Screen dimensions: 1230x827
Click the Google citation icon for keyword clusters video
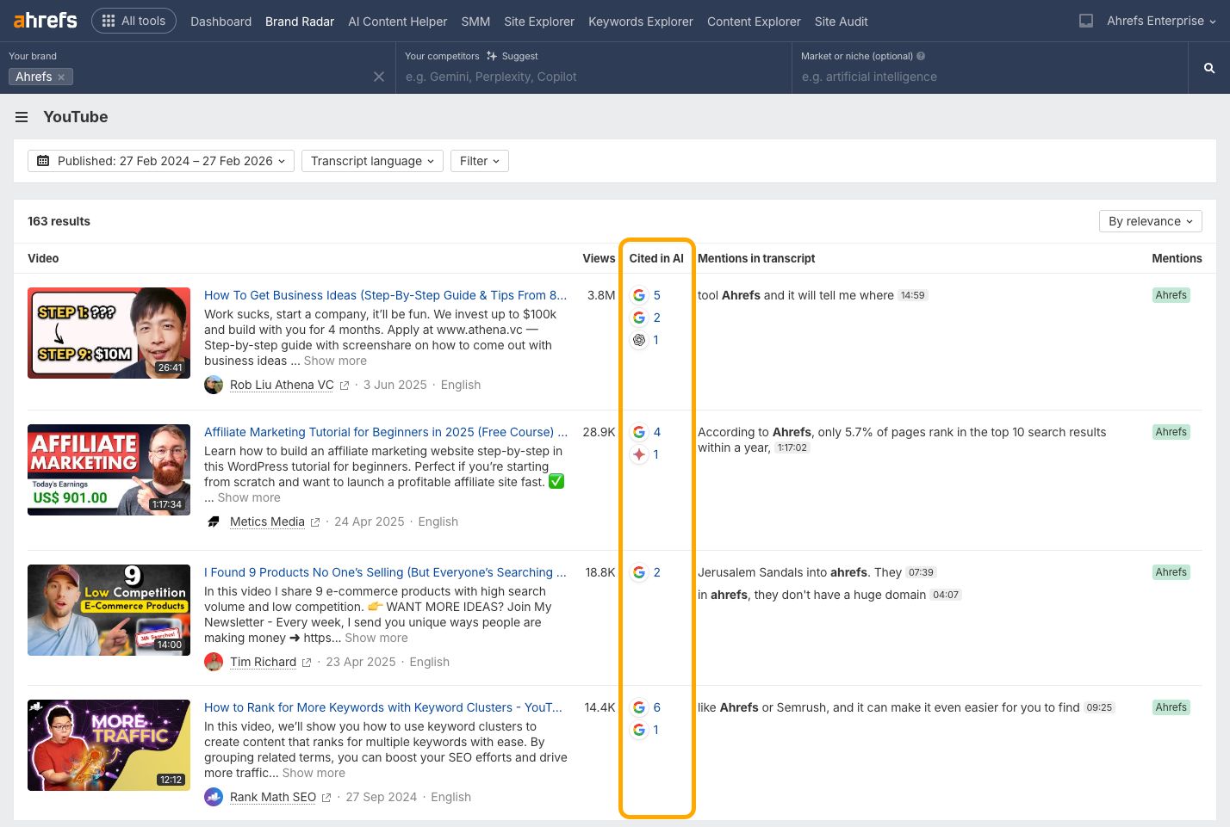click(639, 707)
